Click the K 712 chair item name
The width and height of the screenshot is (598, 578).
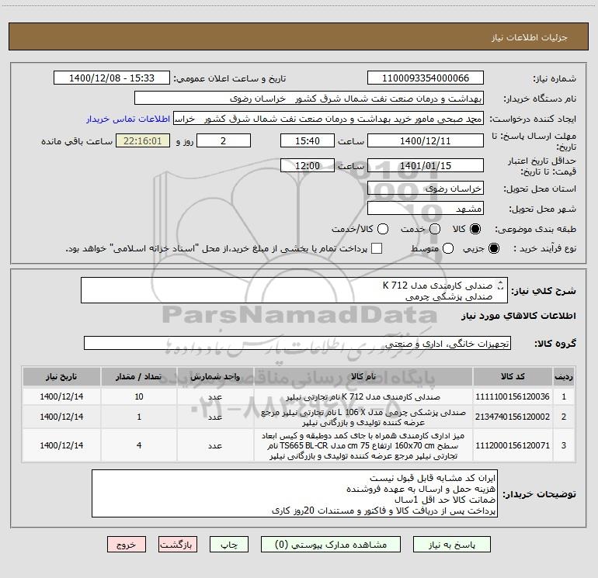pos(363,396)
